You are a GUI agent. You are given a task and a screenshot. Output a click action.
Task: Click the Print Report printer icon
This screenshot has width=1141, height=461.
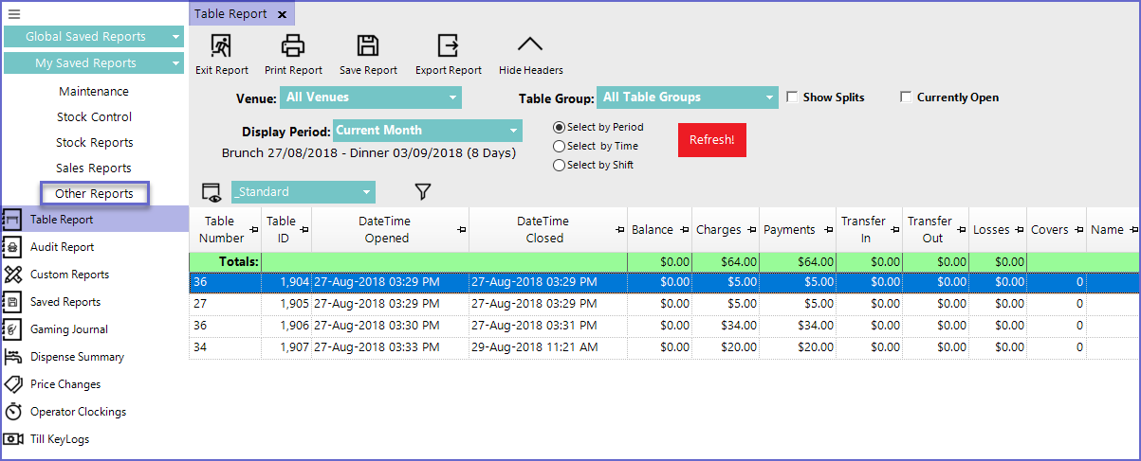coord(293,45)
